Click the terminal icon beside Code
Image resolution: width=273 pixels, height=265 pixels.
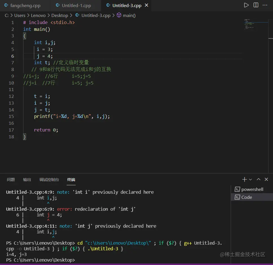(x=237, y=197)
